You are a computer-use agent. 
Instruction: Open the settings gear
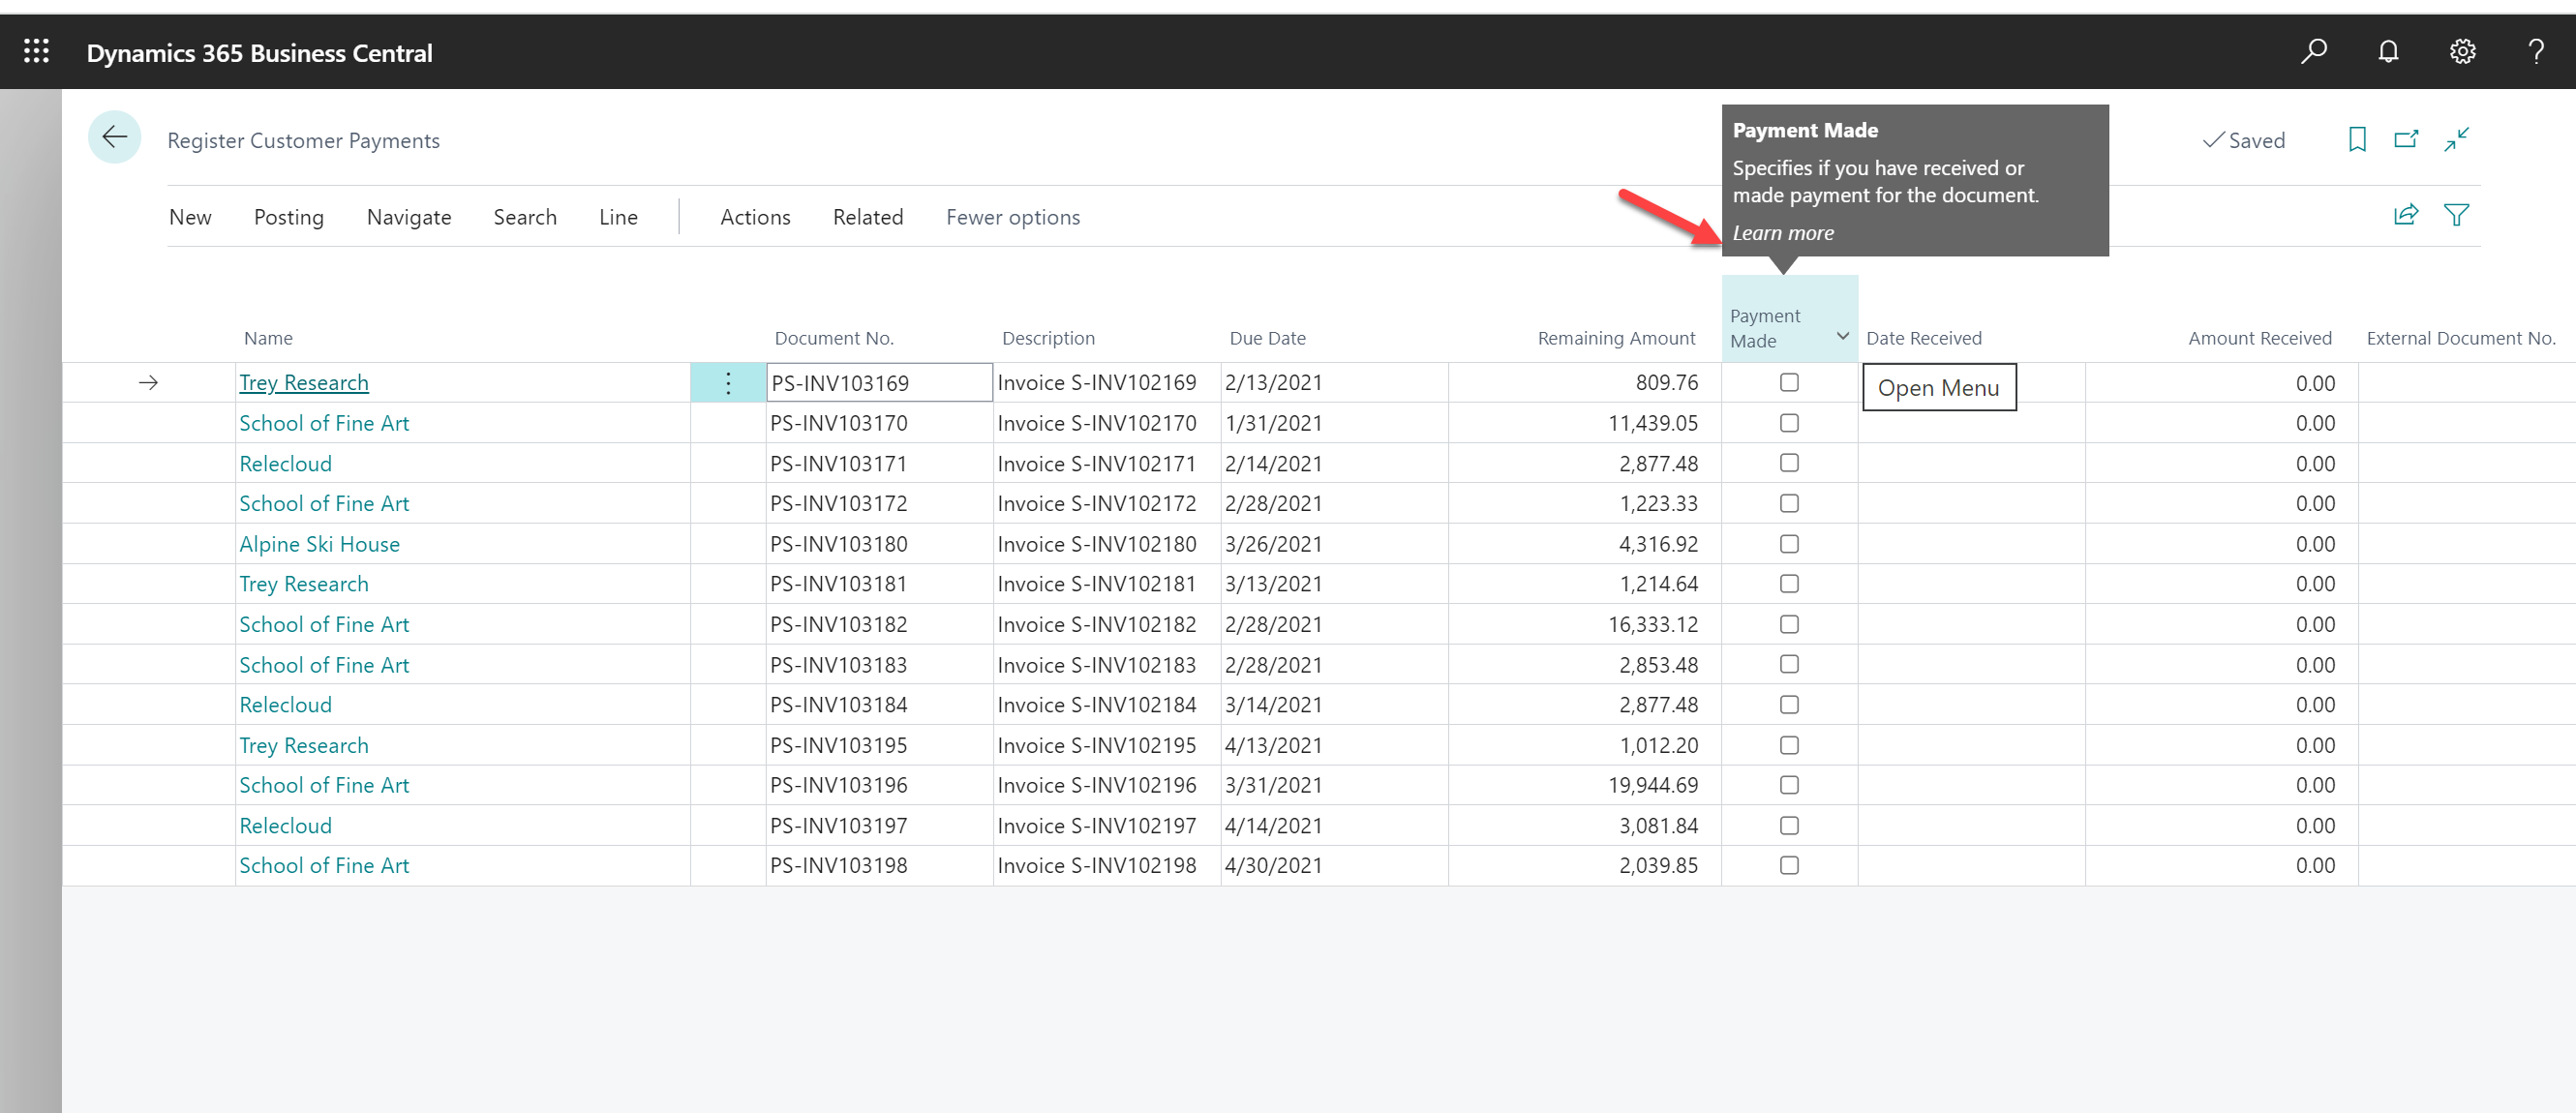[x=2462, y=51]
